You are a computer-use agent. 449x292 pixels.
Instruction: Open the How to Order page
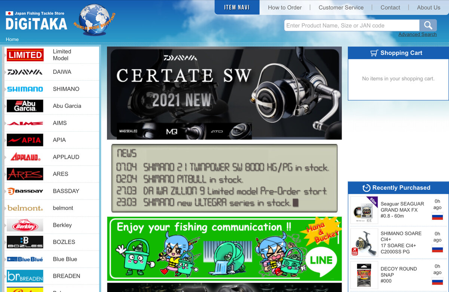tap(285, 7)
